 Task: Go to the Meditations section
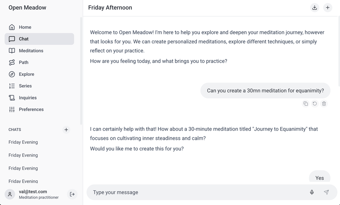(x=31, y=51)
